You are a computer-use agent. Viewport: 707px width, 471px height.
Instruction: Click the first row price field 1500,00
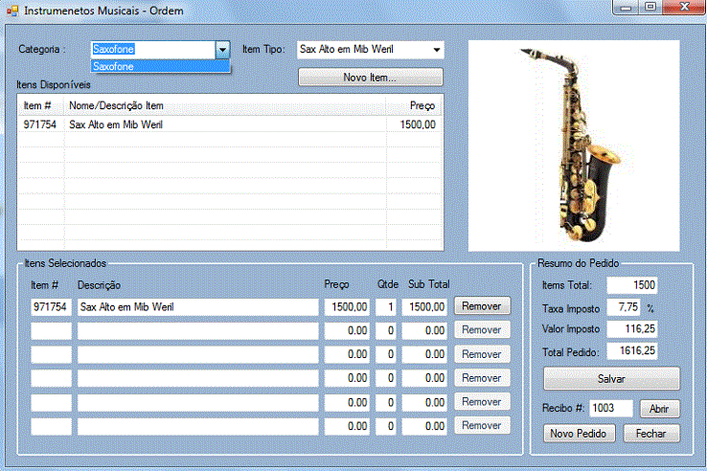(347, 307)
